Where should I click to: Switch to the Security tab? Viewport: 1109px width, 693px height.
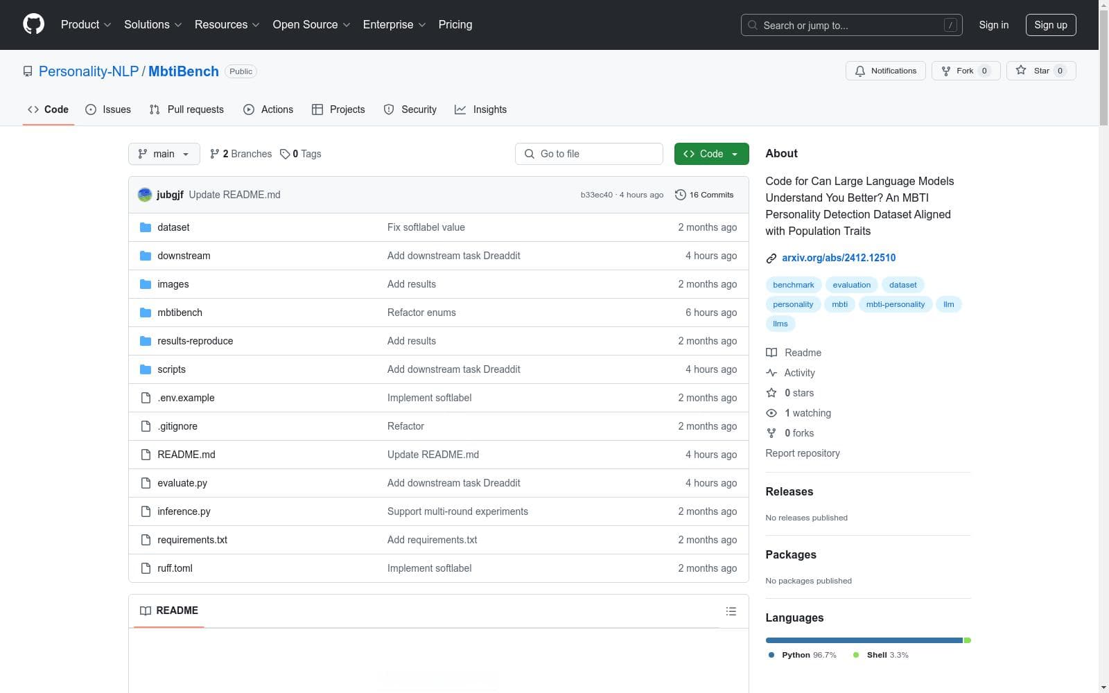410,109
